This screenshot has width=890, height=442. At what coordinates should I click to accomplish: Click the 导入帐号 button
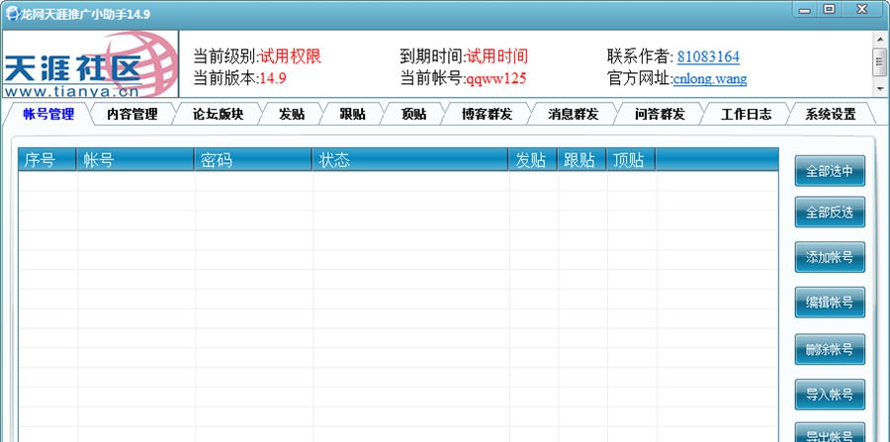830,395
